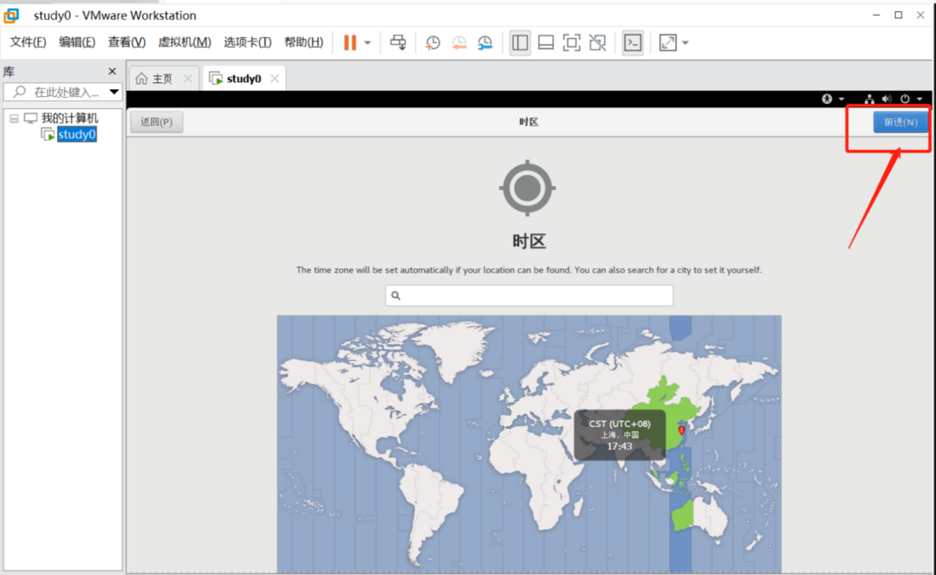
Task: Select study0 in the library tree
Action: click(x=76, y=134)
